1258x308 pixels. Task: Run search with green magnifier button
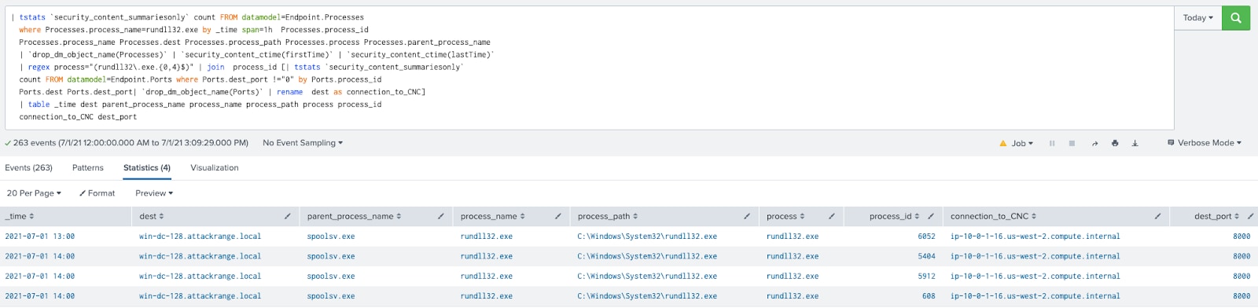[x=1236, y=17]
